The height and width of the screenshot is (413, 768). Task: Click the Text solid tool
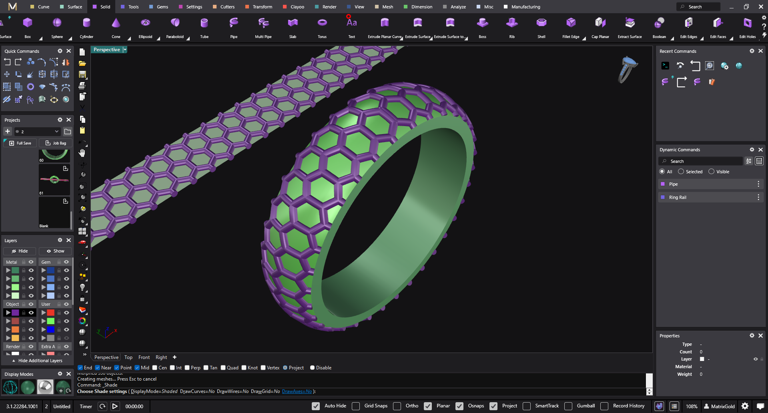click(x=351, y=23)
